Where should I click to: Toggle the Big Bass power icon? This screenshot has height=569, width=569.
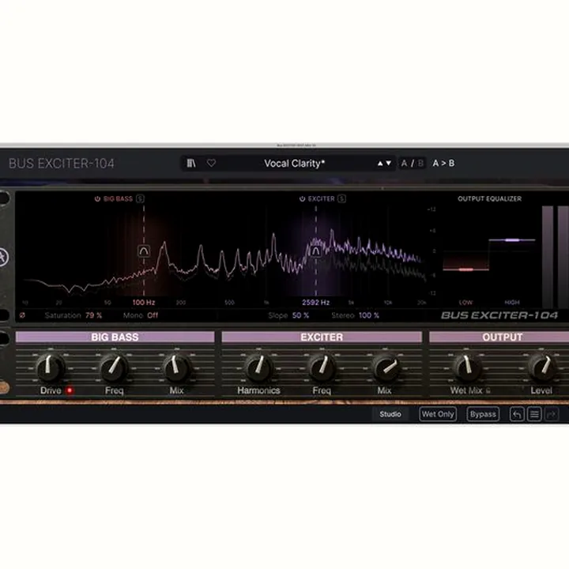click(x=97, y=199)
